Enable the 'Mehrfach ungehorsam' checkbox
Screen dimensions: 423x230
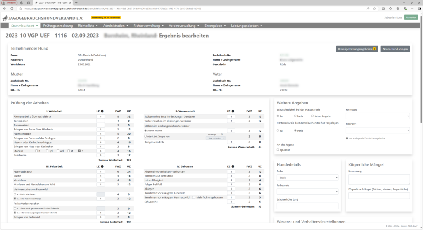point(194,197)
